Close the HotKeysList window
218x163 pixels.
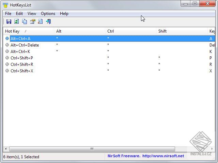point(207,4)
